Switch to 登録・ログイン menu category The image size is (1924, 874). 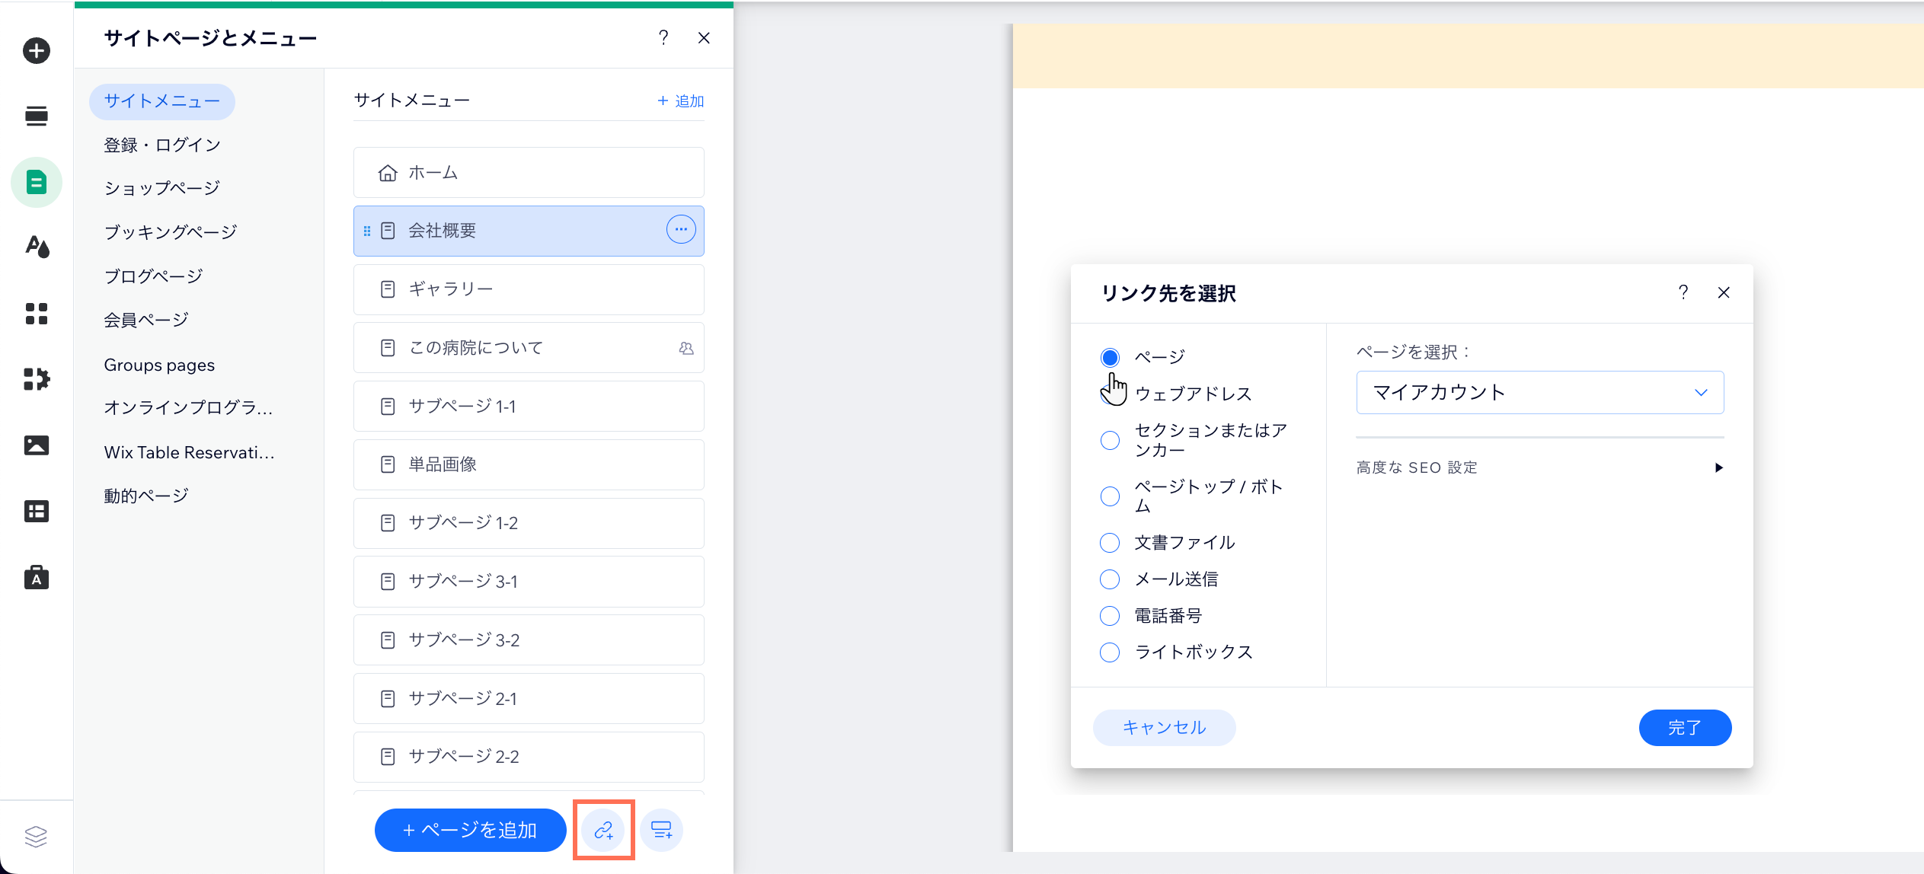pos(162,145)
